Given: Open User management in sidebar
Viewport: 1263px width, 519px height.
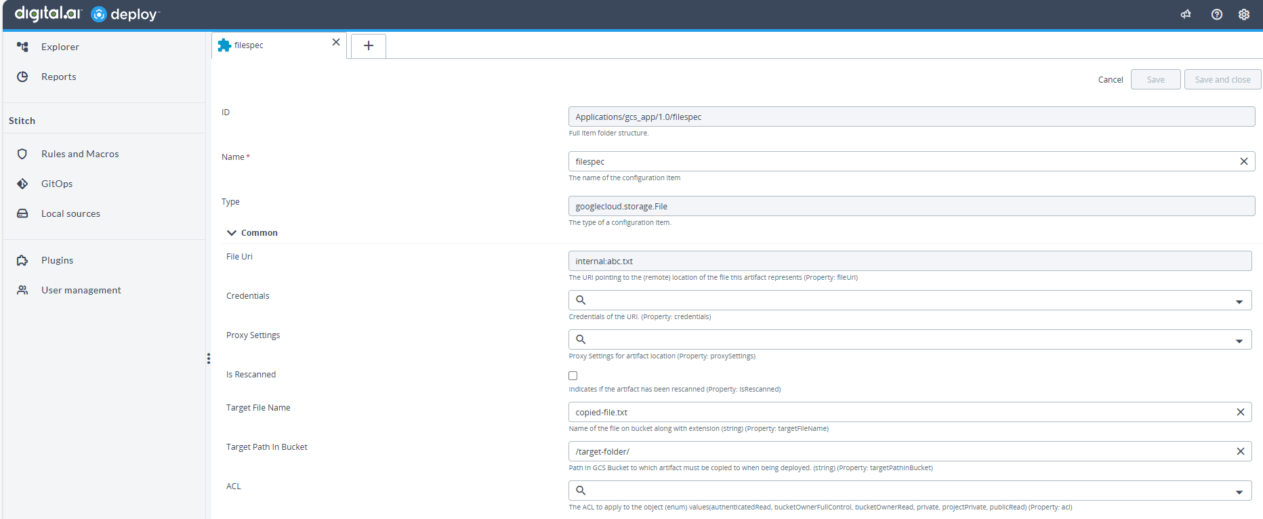Looking at the screenshot, I should coord(22,290).
